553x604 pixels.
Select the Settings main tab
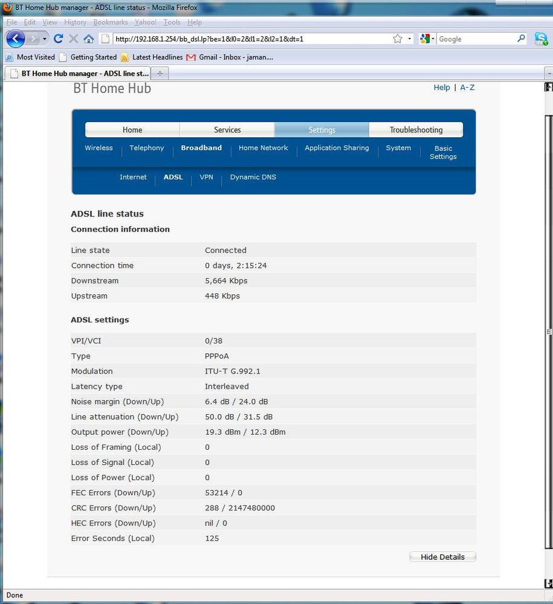pyautogui.click(x=322, y=130)
